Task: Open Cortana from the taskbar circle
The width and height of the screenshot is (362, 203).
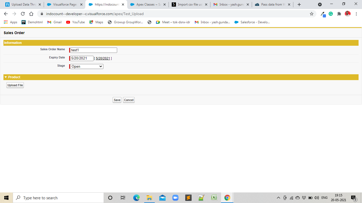Action: (x=110, y=198)
